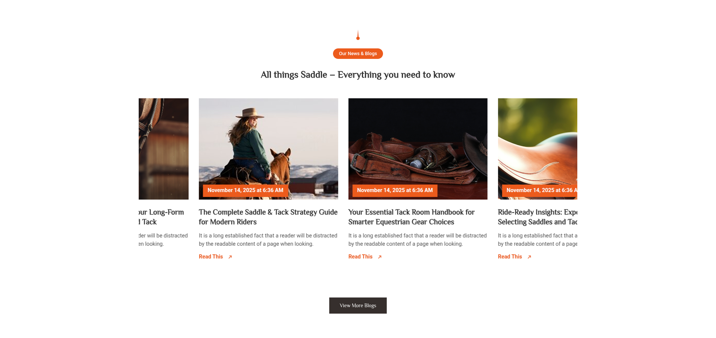Viewport: 716px width, 338px height.
Task: Click the arrow icon beside first Read This
Action: coord(230,257)
